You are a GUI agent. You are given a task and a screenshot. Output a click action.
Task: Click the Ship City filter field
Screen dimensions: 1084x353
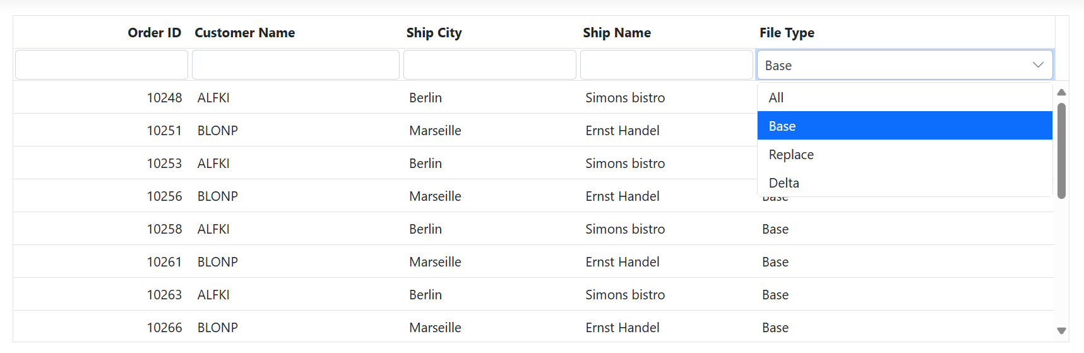490,65
